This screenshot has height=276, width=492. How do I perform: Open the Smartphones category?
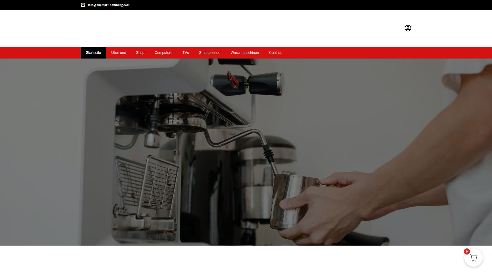(210, 53)
